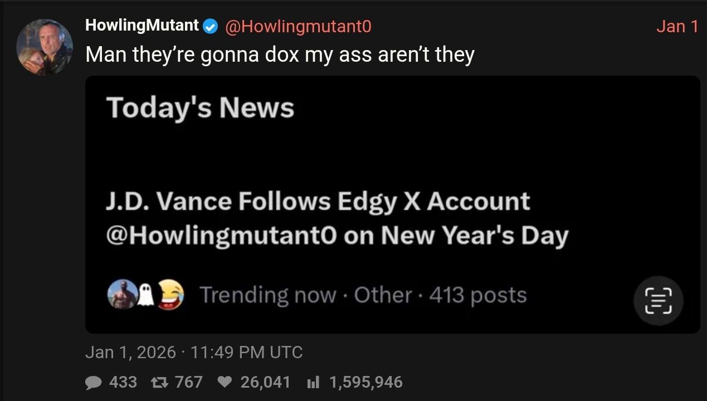Open the @Howlingmutant0 handle beside the display name
This screenshot has width=707, height=401.
[x=298, y=26]
